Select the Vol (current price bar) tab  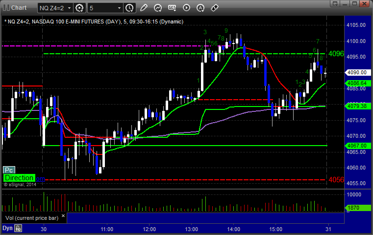(x=32, y=218)
